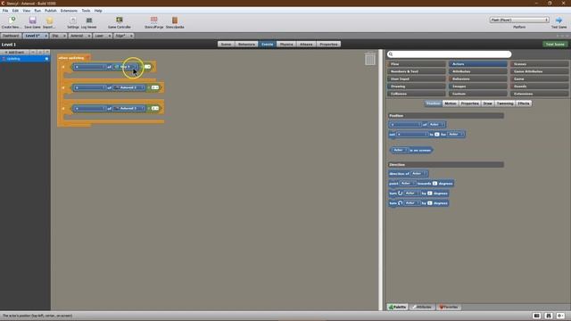Close the Level 1 document tab
Viewport: 571px width, 321px height.
[x=46, y=36]
